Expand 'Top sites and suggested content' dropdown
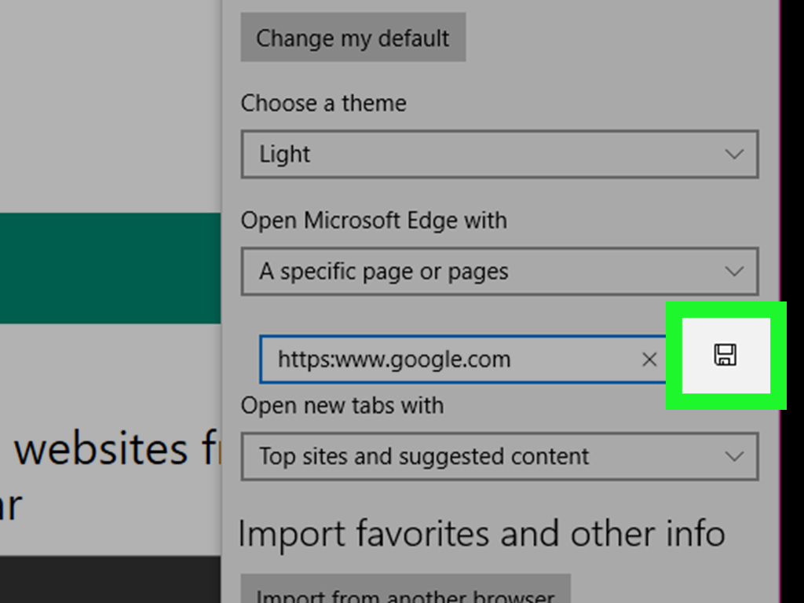The image size is (804, 603). pyautogui.click(x=499, y=456)
